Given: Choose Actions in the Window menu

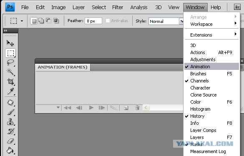Looking at the screenshot, I should [211, 52].
